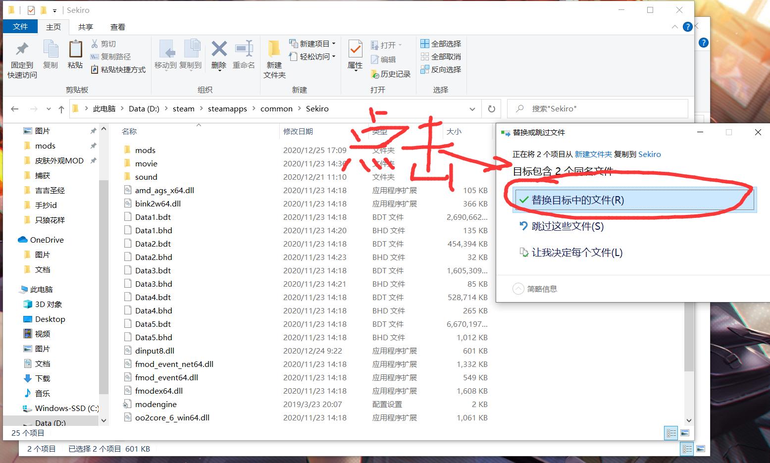Choose Replace the files in destination
The width and height of the screenshot is (770, 463).
pos(577,200)
